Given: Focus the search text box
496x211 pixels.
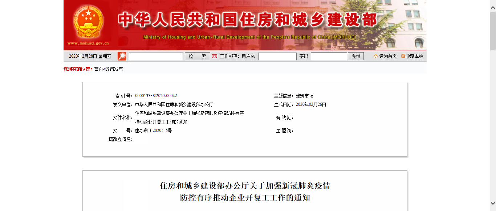Looking at the screenshot, I should (156, 56).
